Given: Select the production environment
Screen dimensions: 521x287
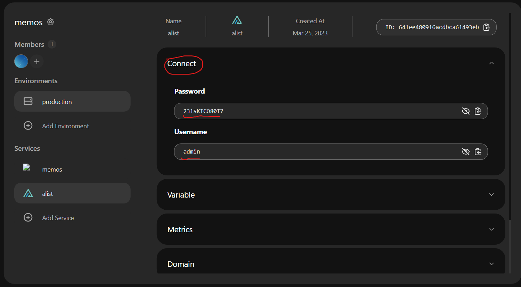Looking at the screenshot, I should coord(72,101).
